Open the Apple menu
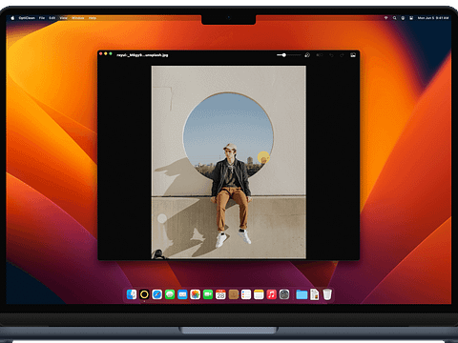The height and width of the screenshot is (343, 458). coord(12,18)
